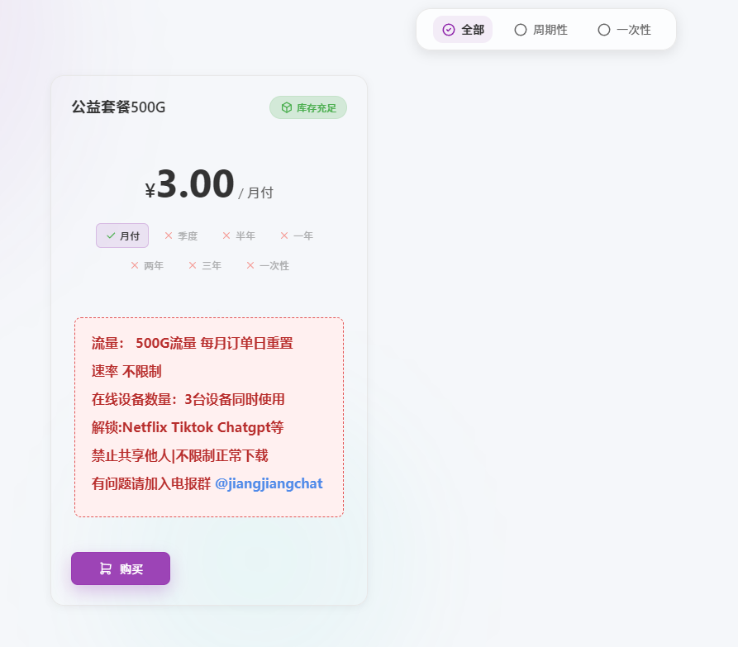
Task: Open the @jiangjiangchat Telegram link
Action: coord(269,483)
